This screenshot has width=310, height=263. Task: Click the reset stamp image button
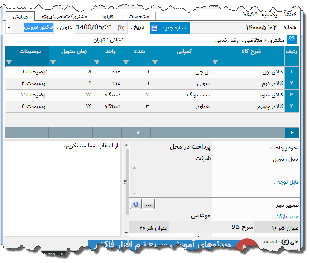136,204
